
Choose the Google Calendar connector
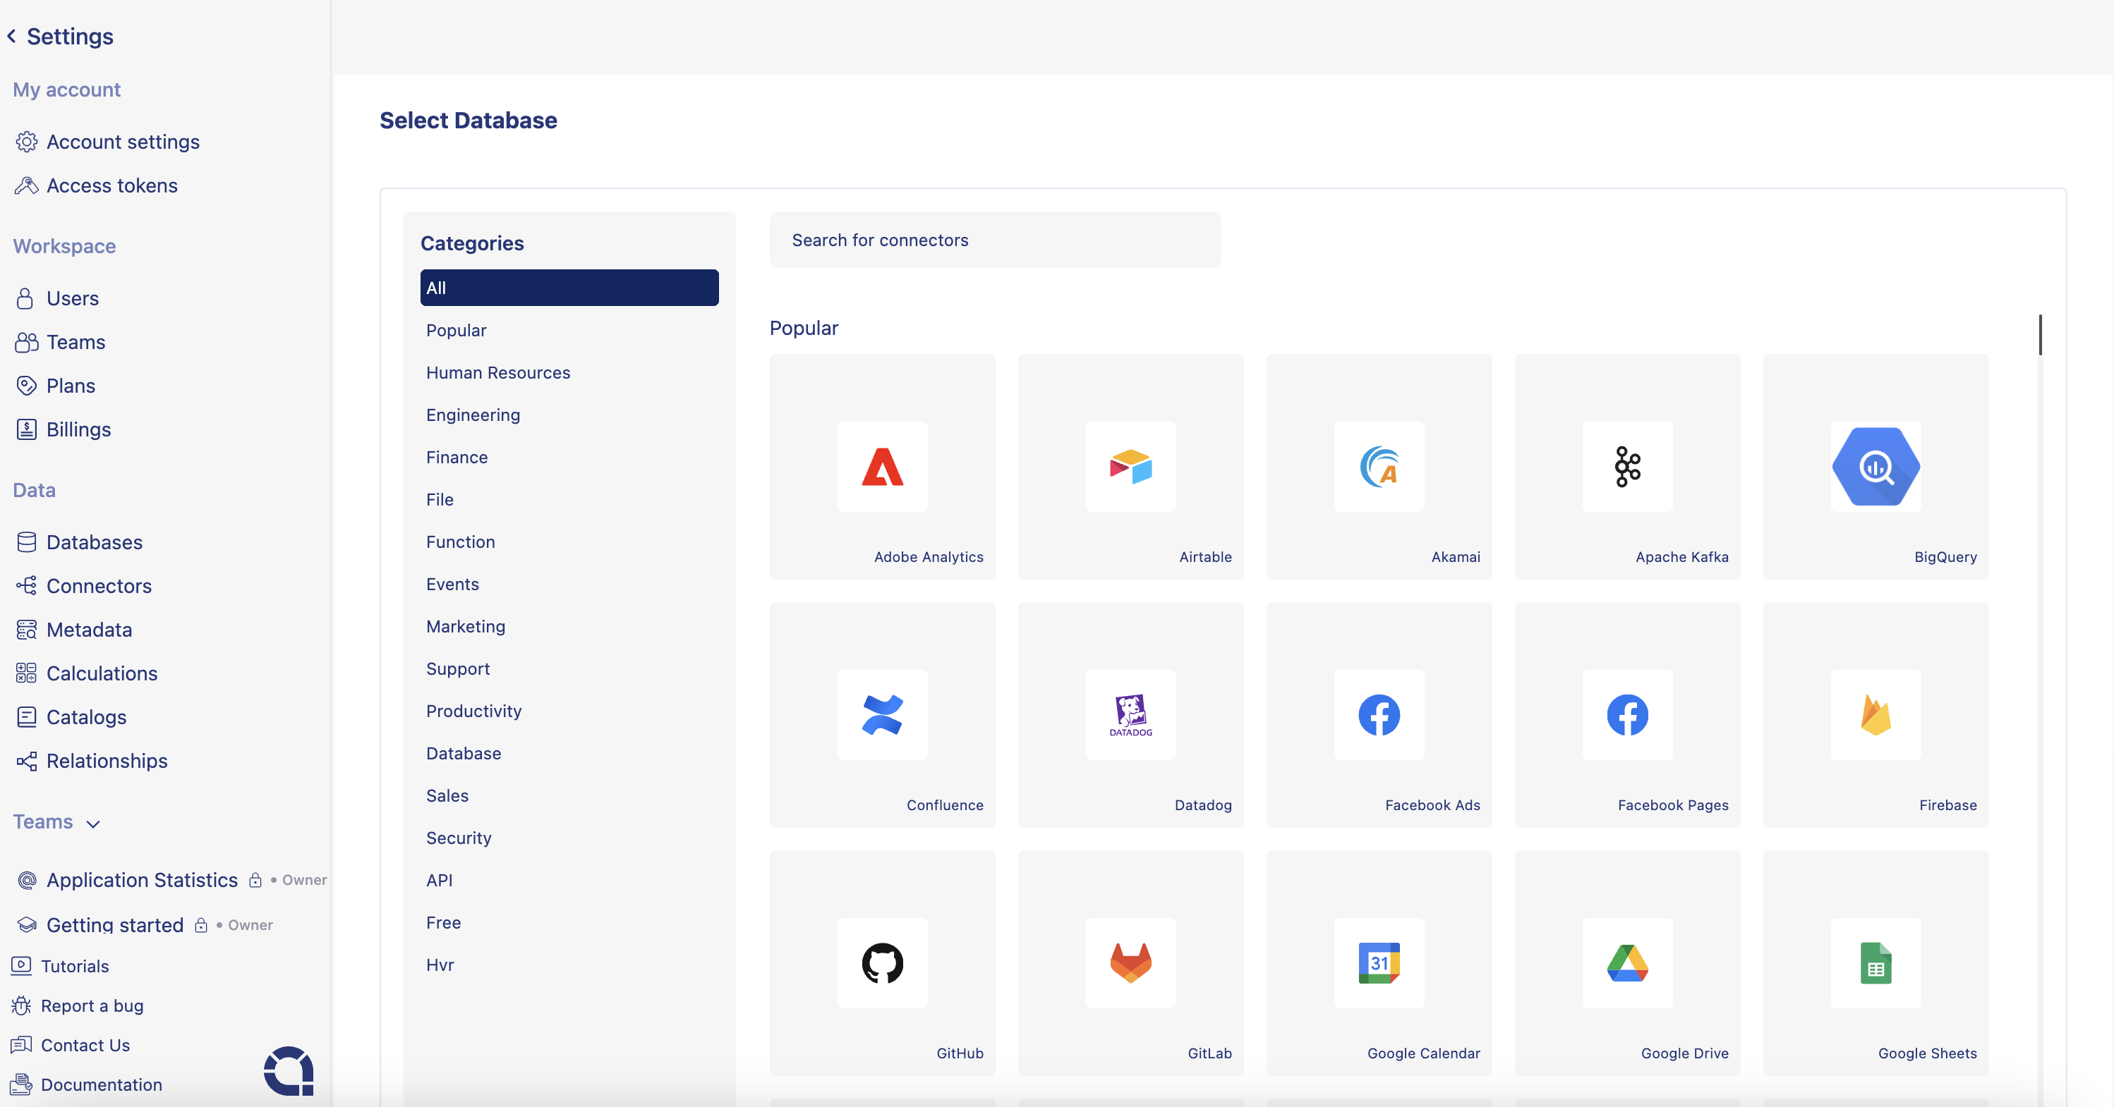tap(1379, 962)
